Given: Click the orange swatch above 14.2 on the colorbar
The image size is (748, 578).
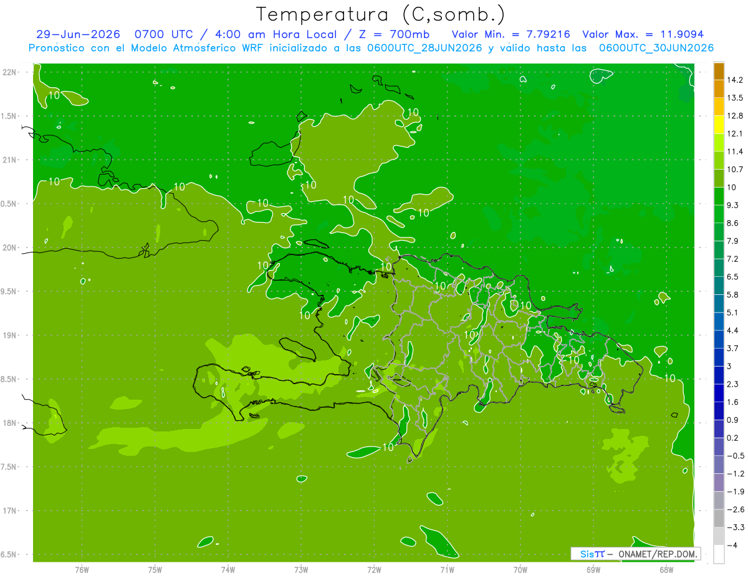Looking at the screenshot, I should tap(719, 71).
